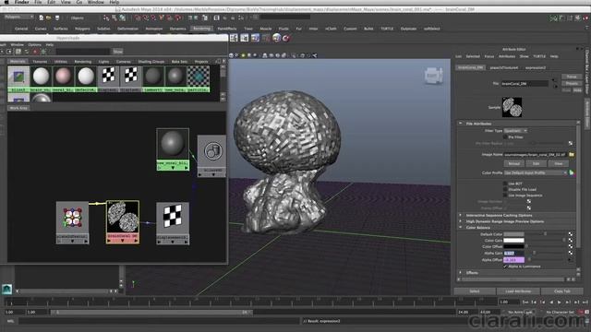The width and height of the screenshot is (591, 332).
Task: Click the map button next to Color Offset
Action: [x=571, y=246]
